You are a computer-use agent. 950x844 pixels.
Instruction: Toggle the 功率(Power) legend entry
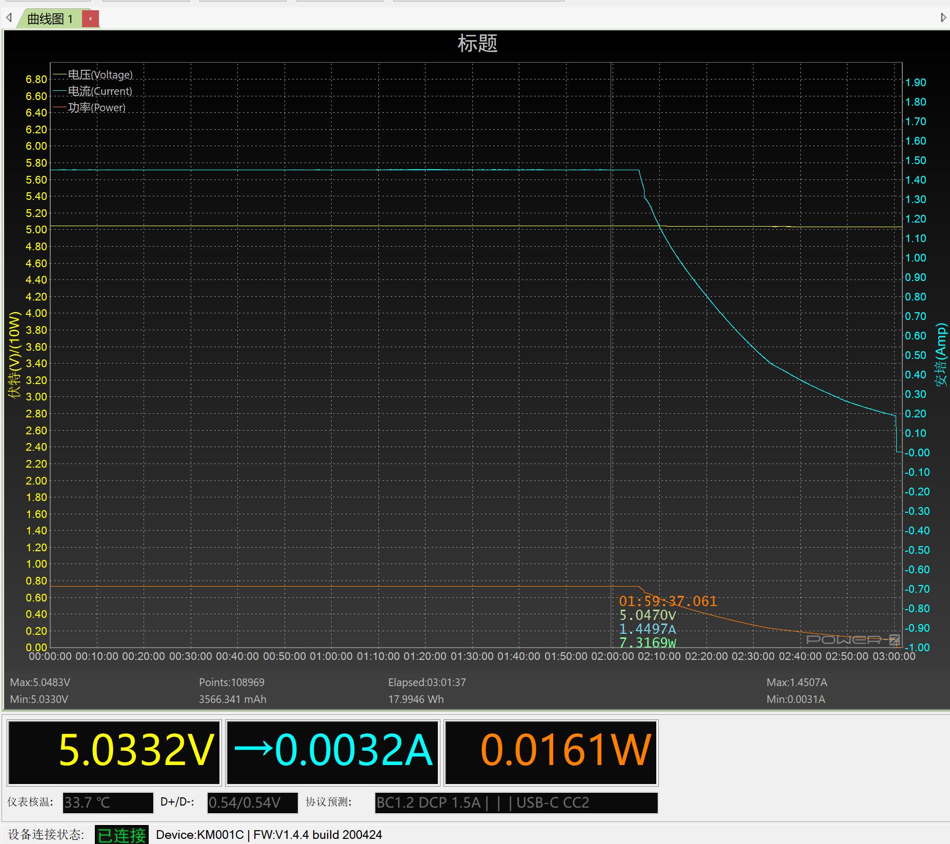tap(96, 108)
